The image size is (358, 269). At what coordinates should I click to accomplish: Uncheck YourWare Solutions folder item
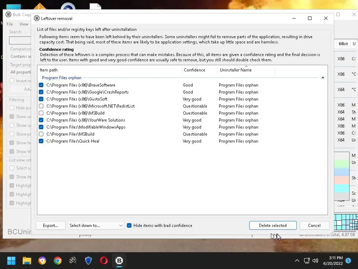coord(41,120)
